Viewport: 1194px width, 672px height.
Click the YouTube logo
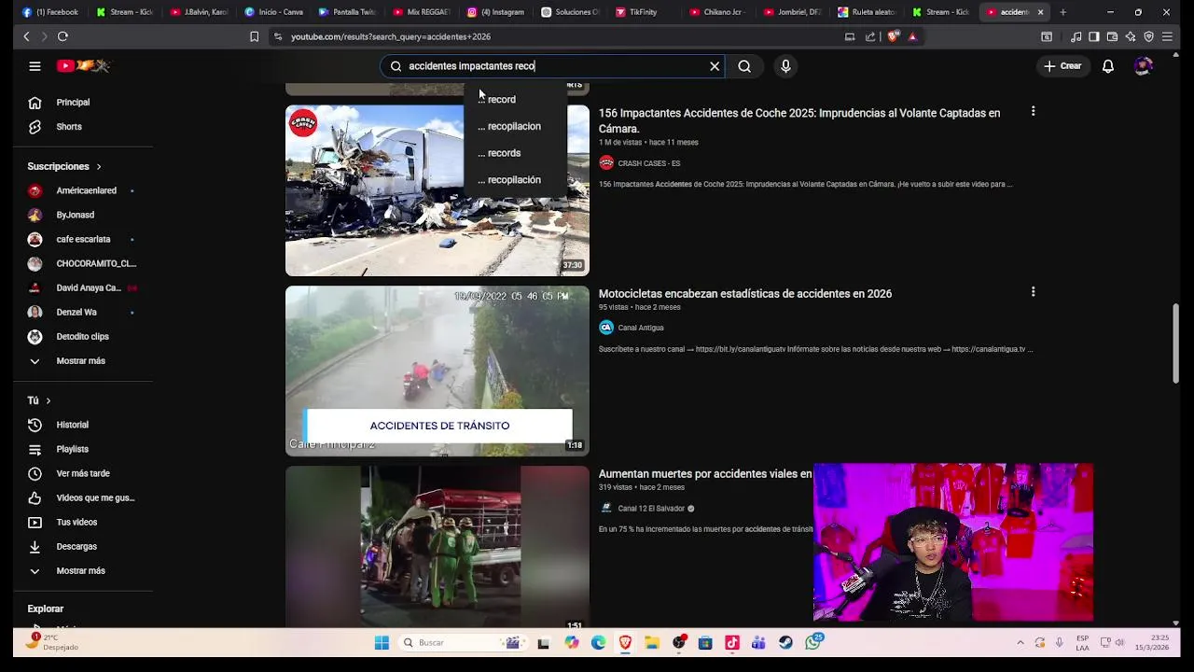(x=84, y=66)
